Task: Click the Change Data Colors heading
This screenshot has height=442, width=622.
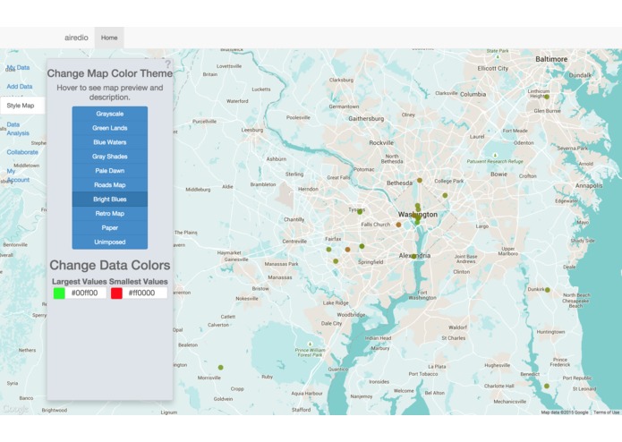Action: [110, 265]
